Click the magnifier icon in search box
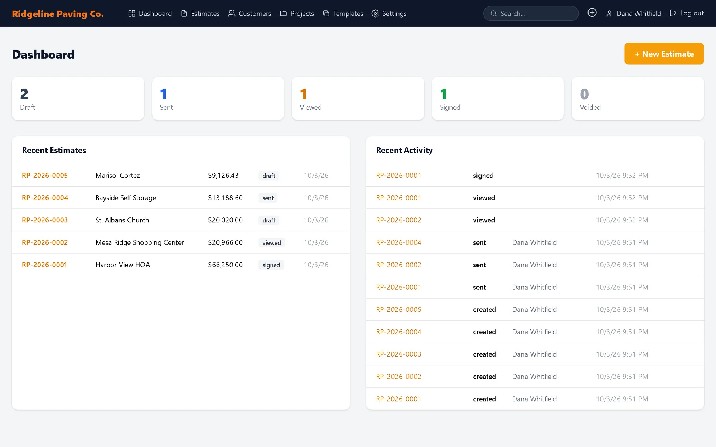The image size is (716, 447). click(494, 14)
